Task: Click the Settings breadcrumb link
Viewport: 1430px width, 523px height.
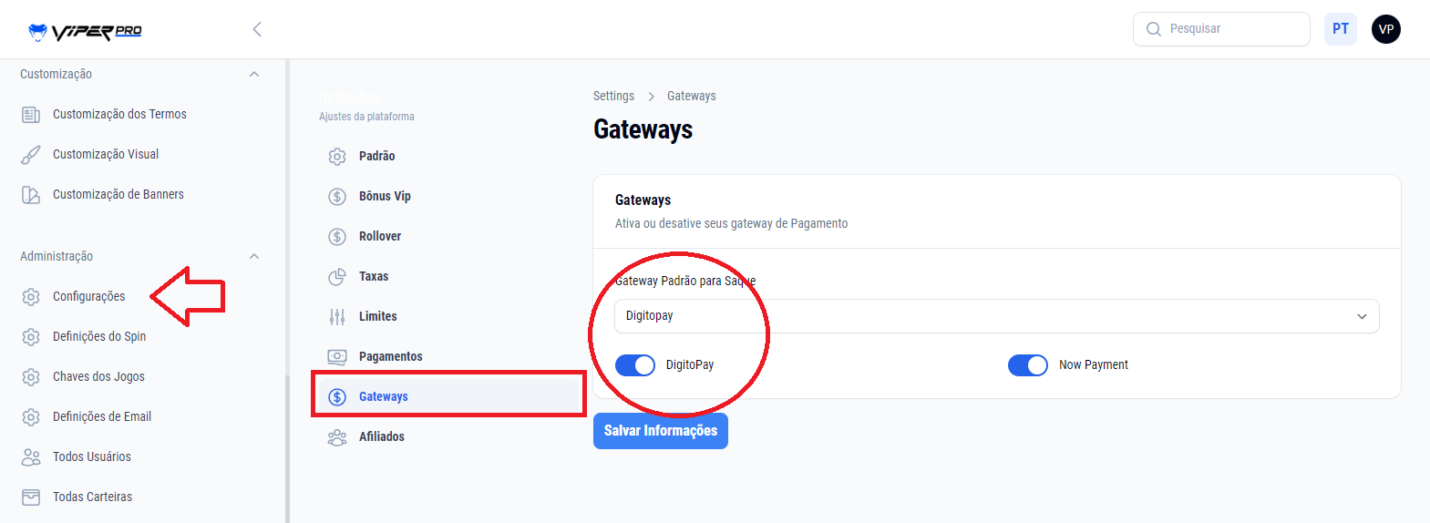Action: 613,97
